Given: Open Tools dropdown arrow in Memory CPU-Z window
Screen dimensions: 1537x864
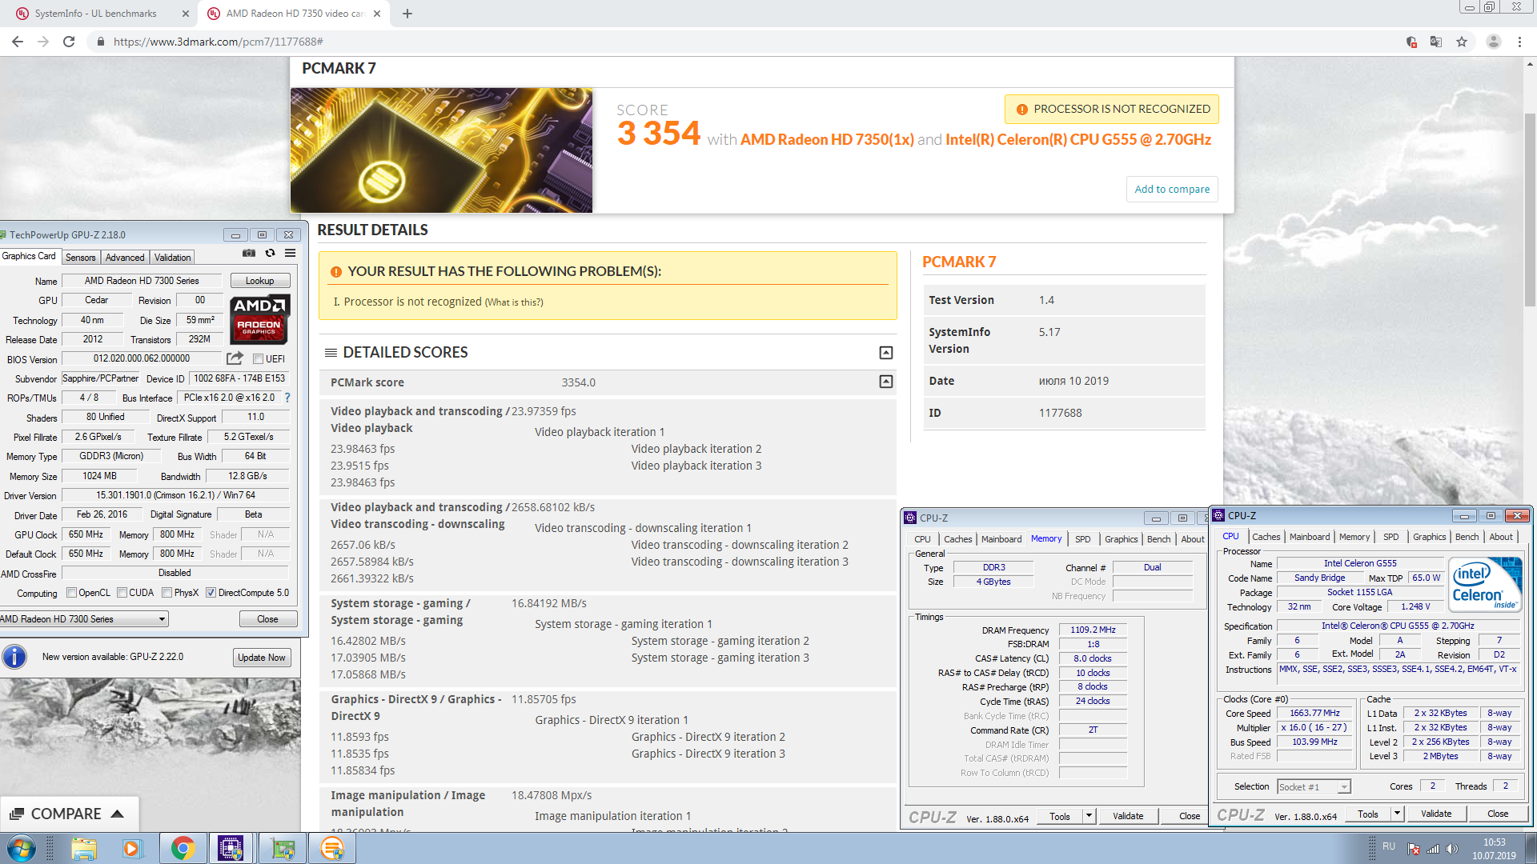Looking at the screenshot, I should coord(1089,816).
